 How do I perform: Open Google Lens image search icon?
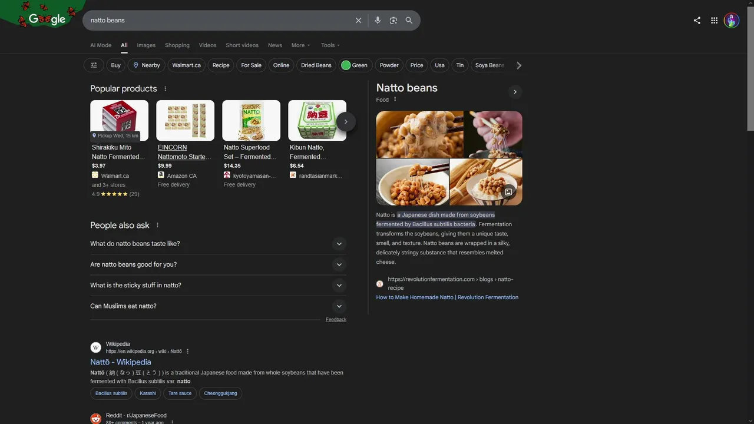[393, 20]
